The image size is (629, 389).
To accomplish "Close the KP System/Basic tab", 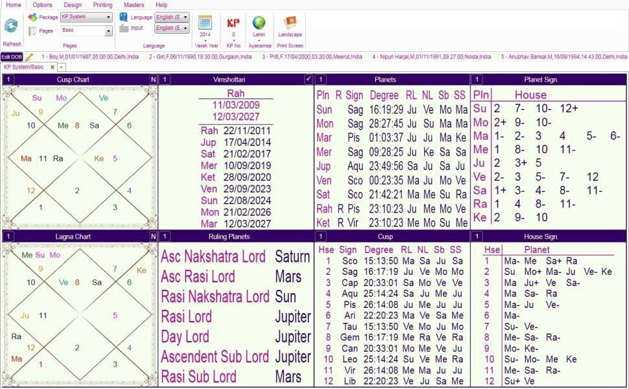I will [52, 67].
